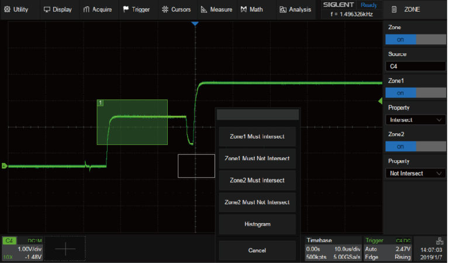Expand Zone2 Property Not Intersect dropdown
Image resolution: width=449 pixels, height=263 pixels.
click(415, 173)
